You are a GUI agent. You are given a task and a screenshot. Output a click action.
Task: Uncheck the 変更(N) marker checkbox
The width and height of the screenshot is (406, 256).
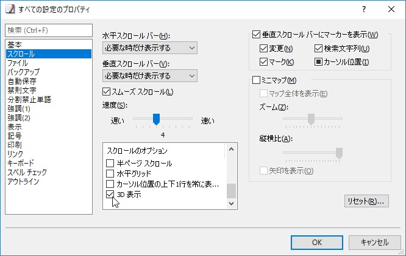(x=263, y=48)
